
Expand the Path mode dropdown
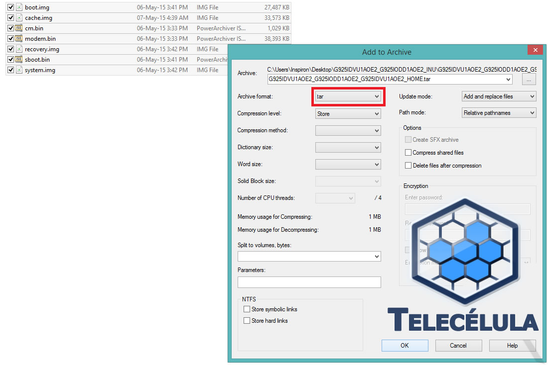[499, 113]
